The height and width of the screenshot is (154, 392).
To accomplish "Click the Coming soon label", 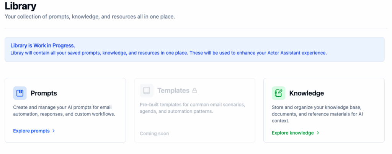I will [154, 133].
